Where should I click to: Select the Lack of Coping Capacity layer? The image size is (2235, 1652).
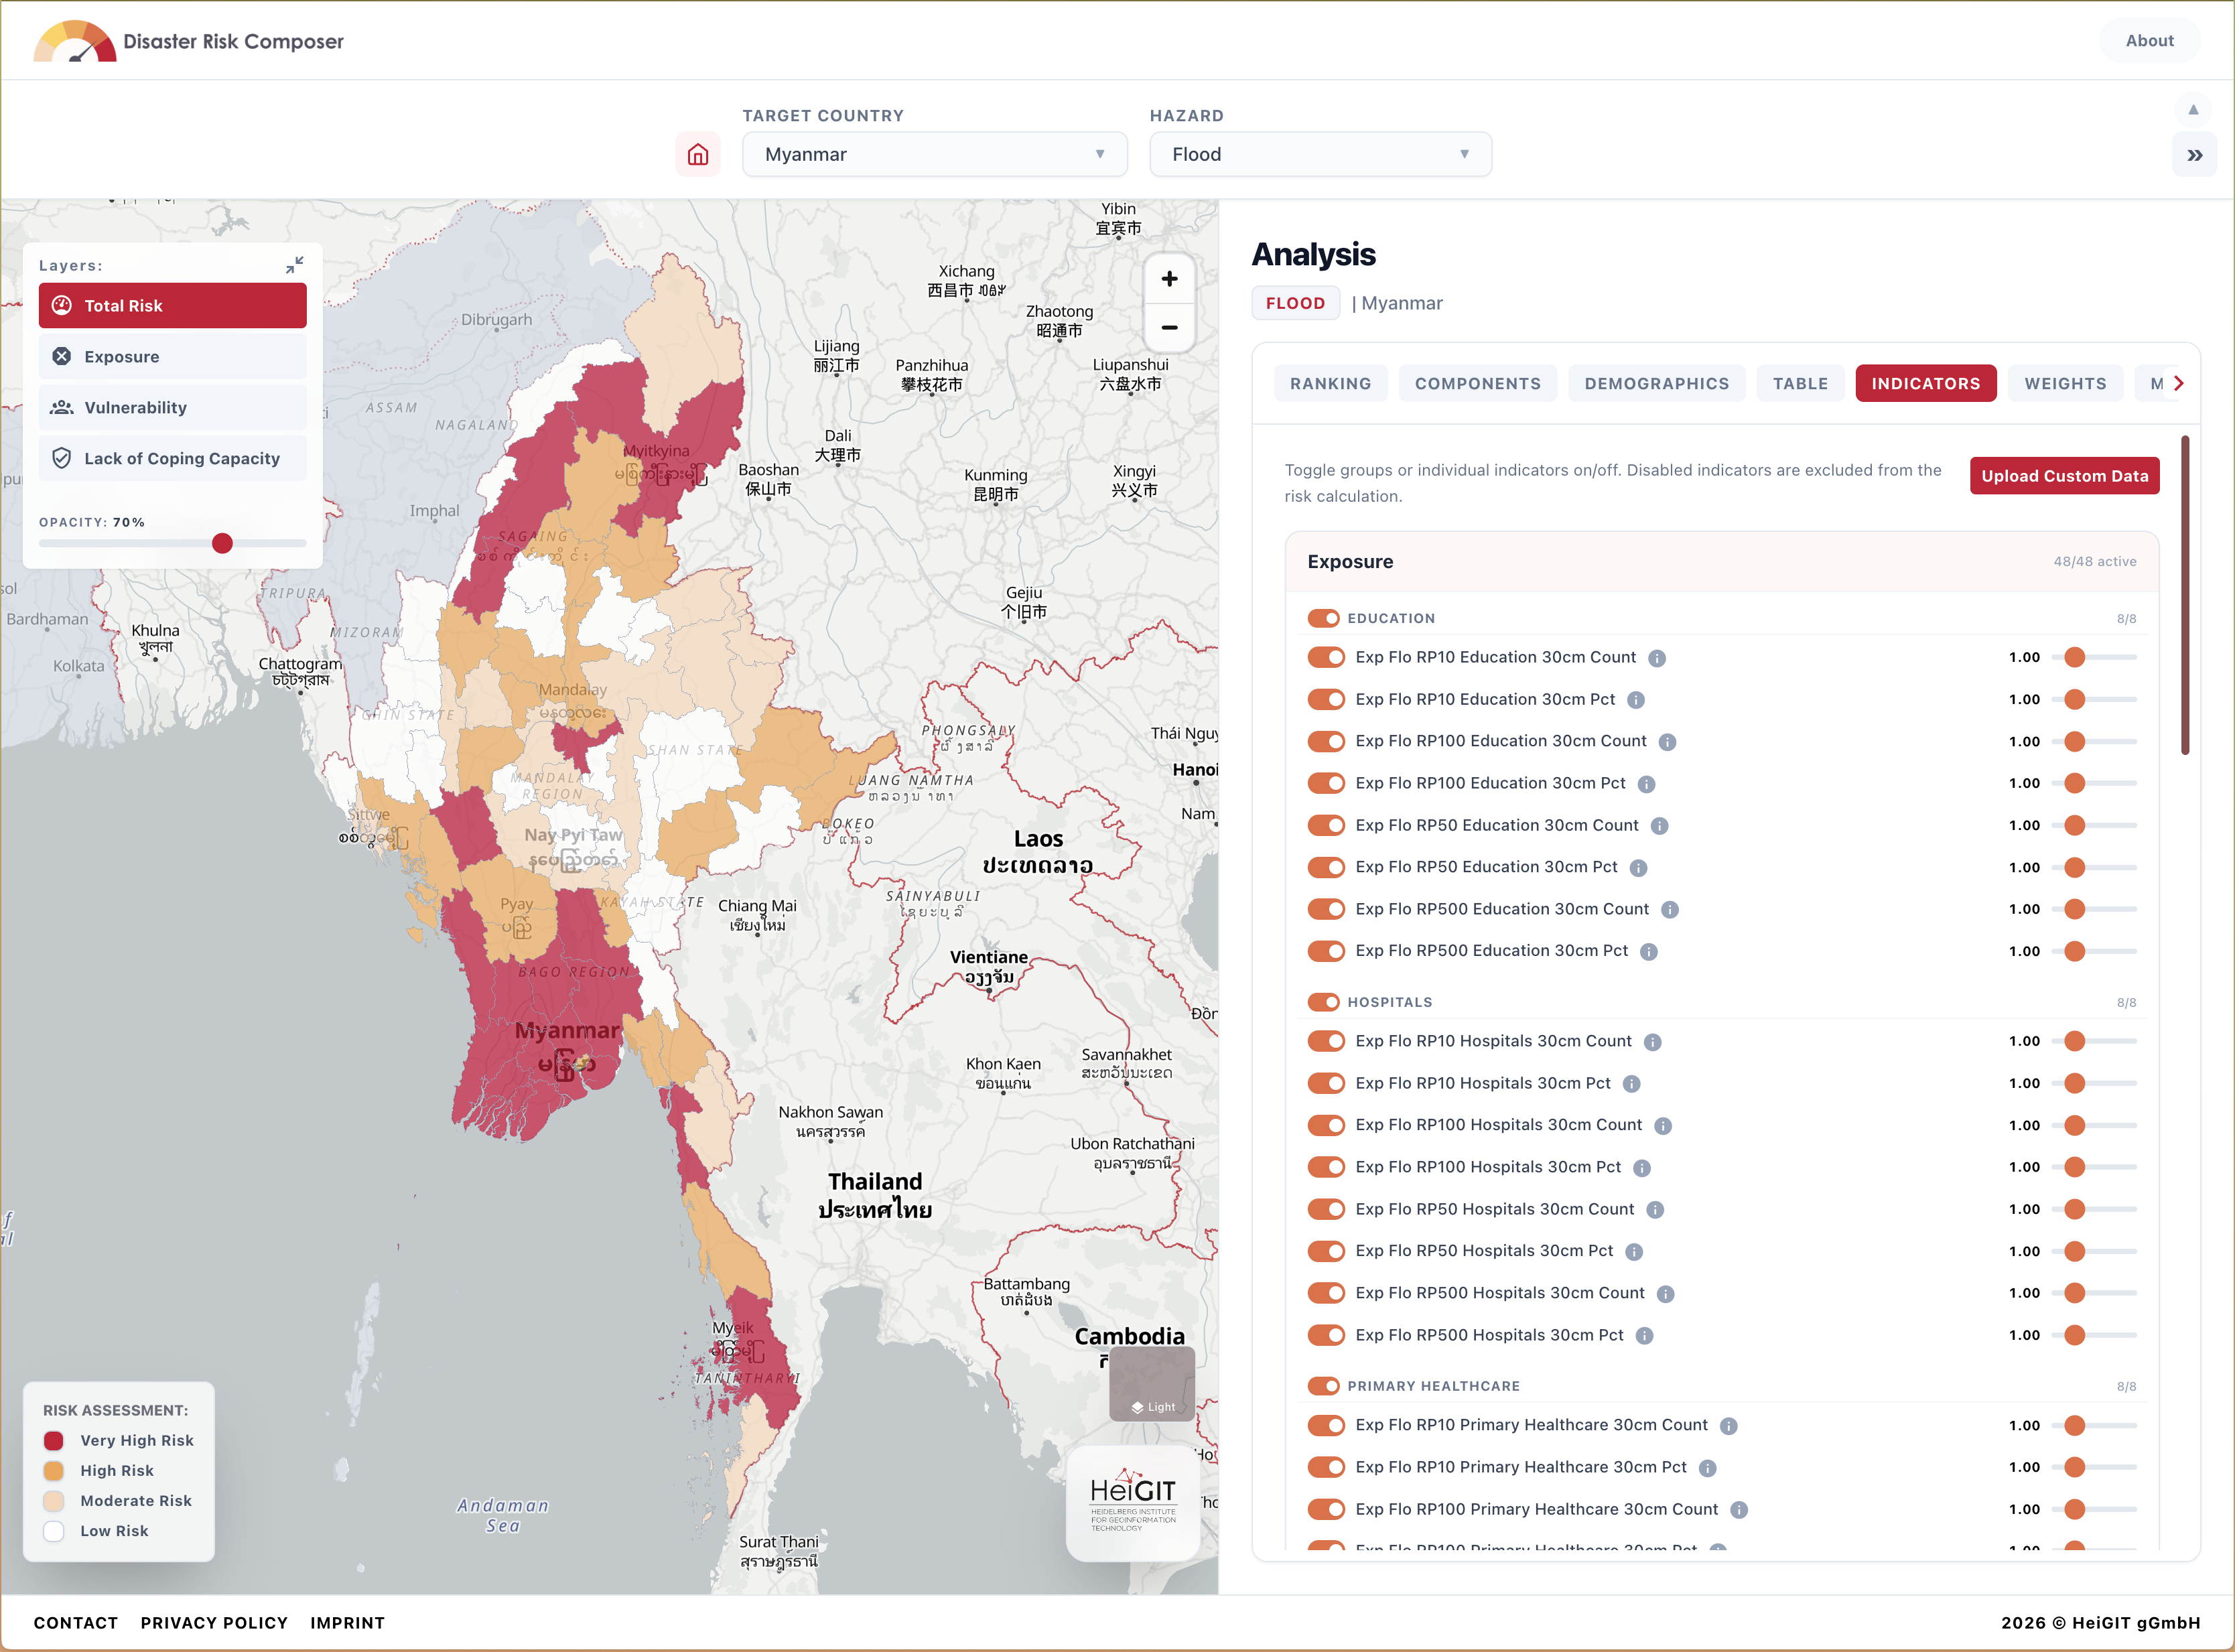pyautogui.click(x=172, y=459)
